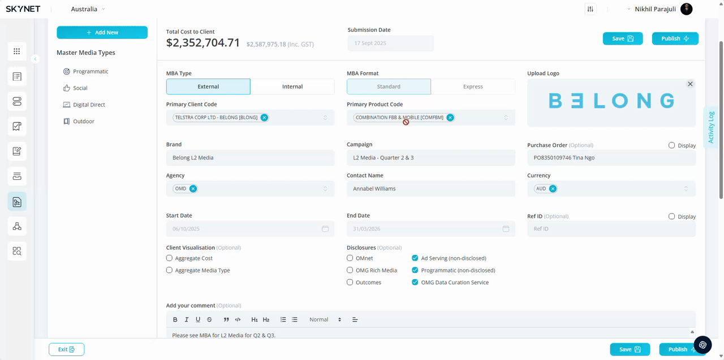Viewport: 724px width, 360px height.
Task: Expand the Primary Product Code dropdown
Action: click(x=506, y=118)
